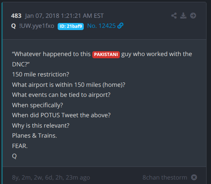Click the Q signature at the post bottom

[x=15, y=156]
